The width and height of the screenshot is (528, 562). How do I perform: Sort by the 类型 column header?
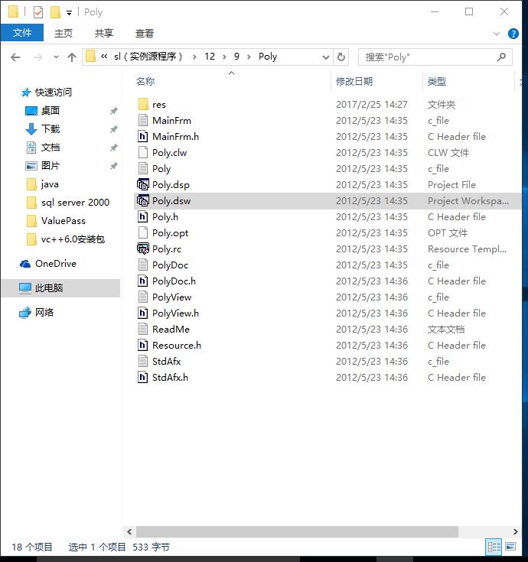(436, 82)
